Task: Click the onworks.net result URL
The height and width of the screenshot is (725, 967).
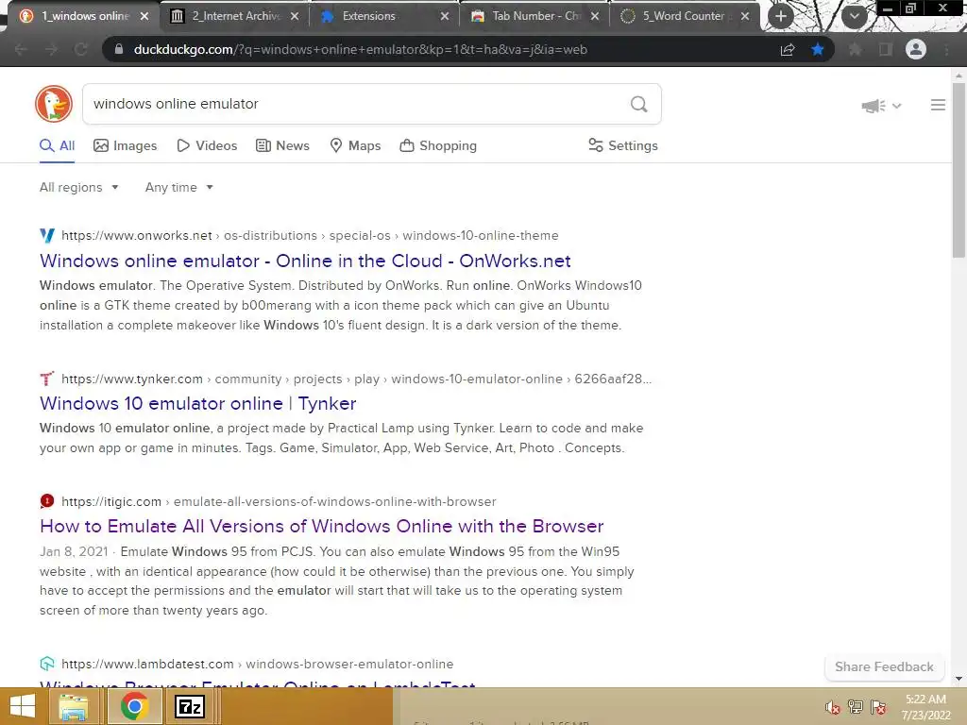Action: tap(310, 235)
